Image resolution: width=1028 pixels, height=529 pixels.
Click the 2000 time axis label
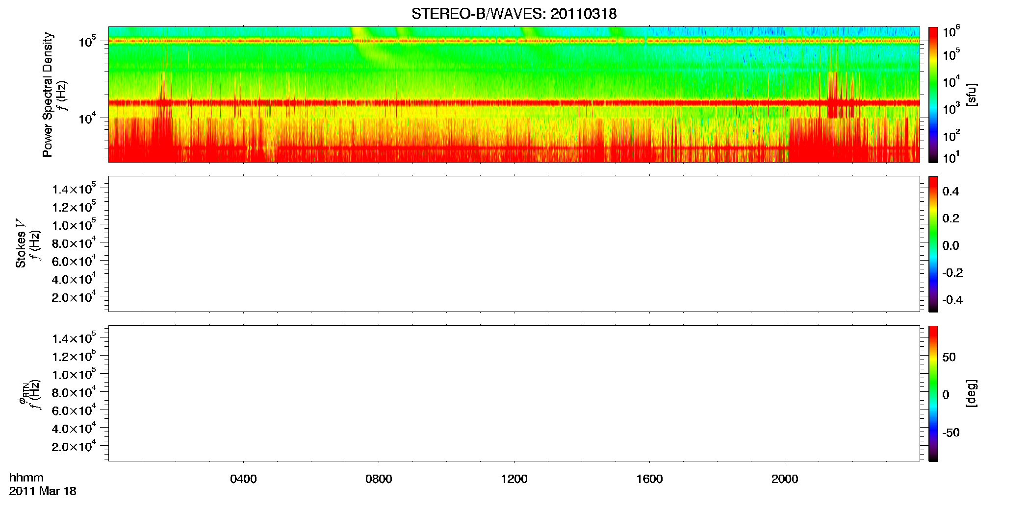(785, 479)
